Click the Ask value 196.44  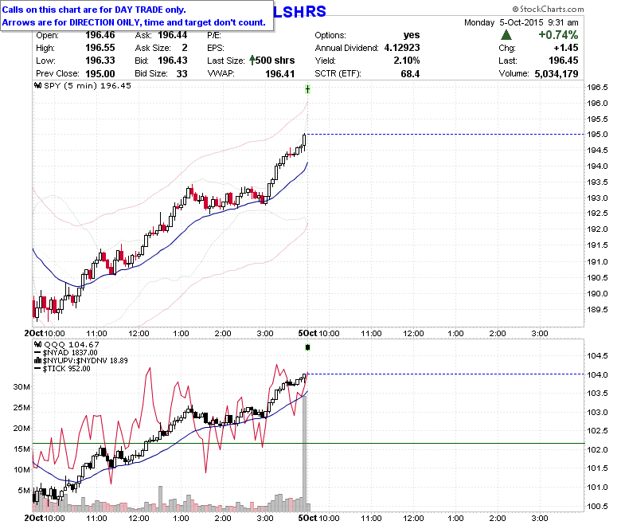(172, 35)
